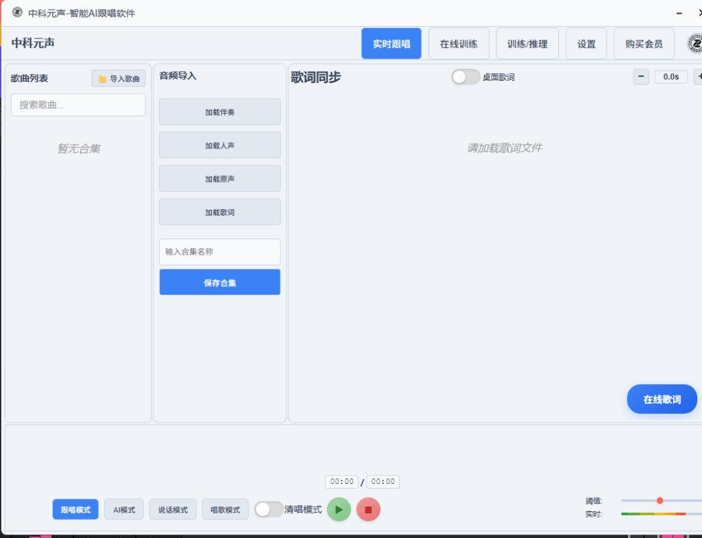Adjust the 阈值 threshold slider handle

(659, 501)
